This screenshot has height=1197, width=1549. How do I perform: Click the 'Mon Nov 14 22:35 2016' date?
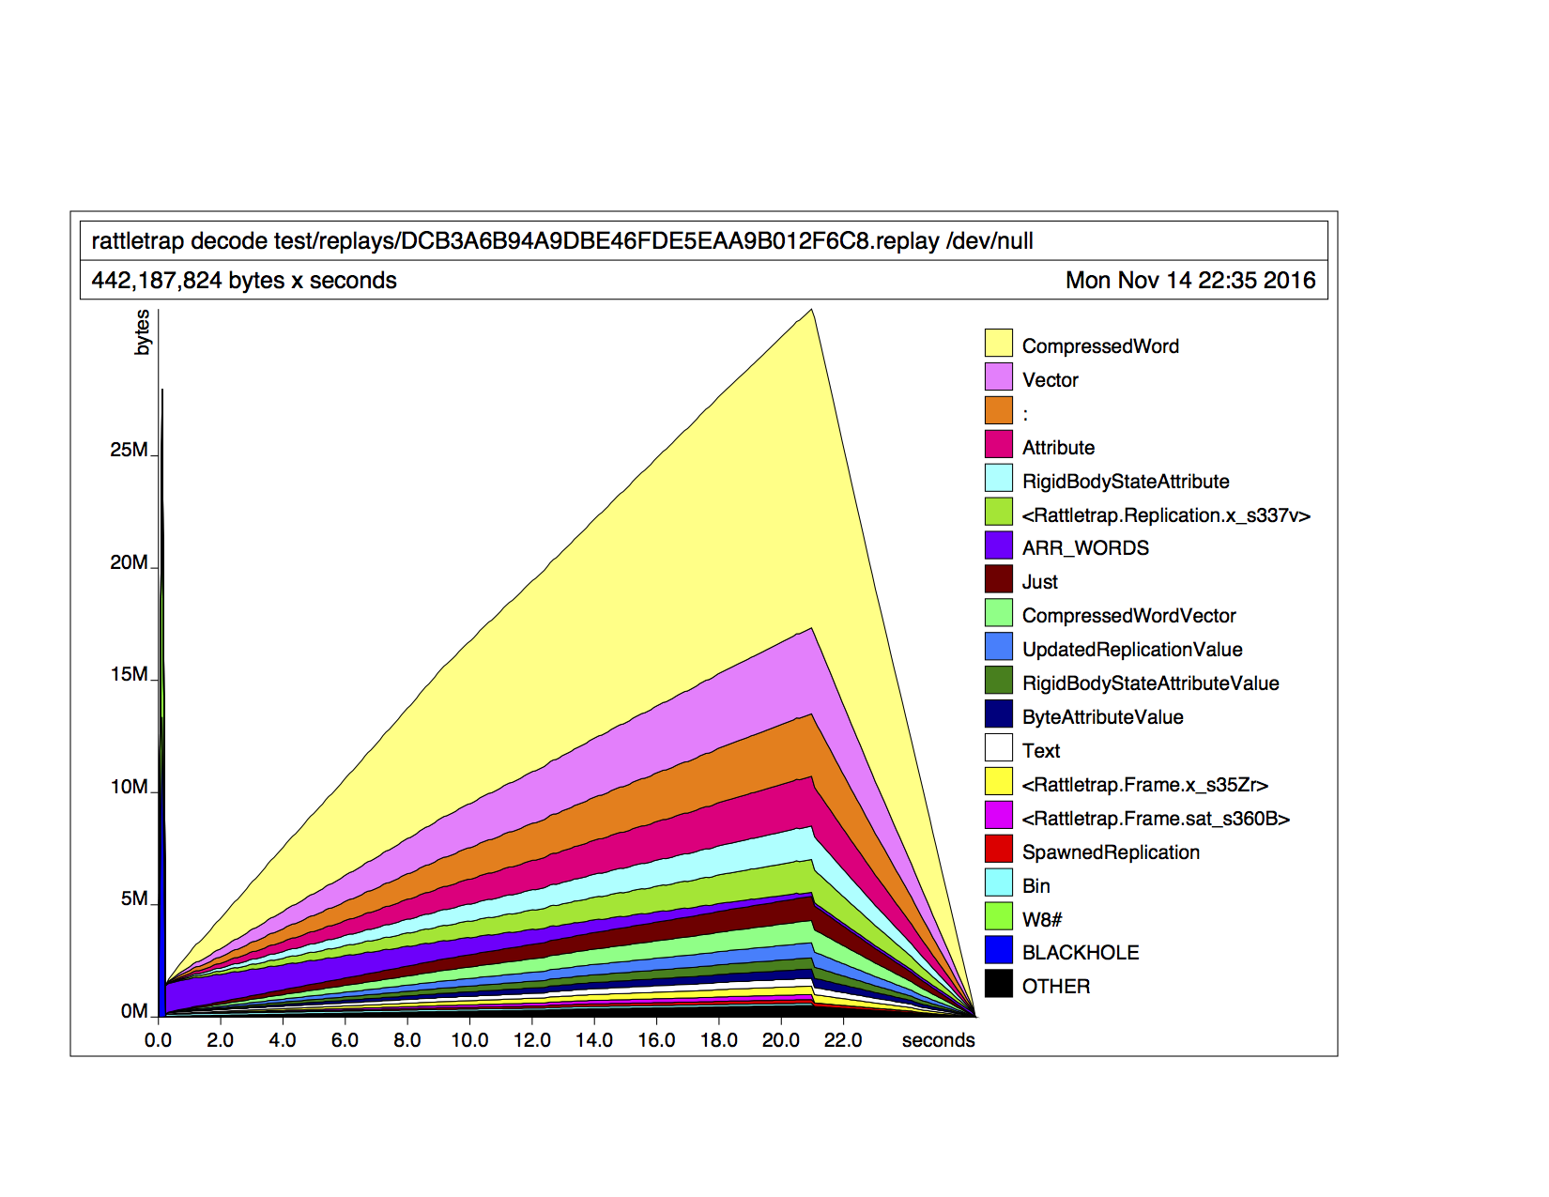1190,281
